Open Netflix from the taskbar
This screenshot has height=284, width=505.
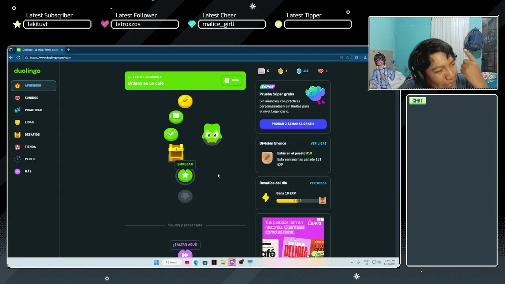pyautogui.click(x=214, y=262)
